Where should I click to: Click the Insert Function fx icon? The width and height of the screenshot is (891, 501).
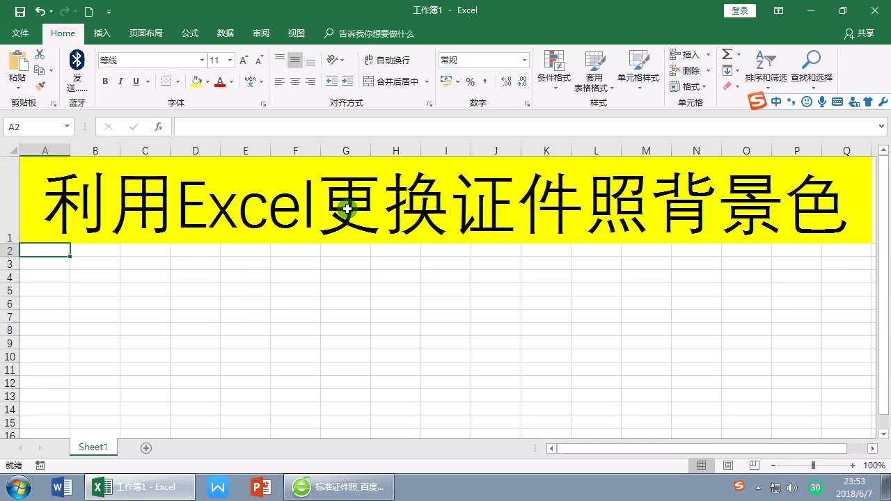[x=159, y=127]
